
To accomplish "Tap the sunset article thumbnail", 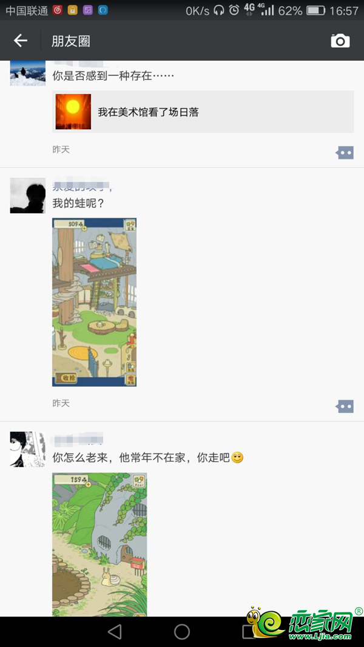I will click(x=73, y=112).
